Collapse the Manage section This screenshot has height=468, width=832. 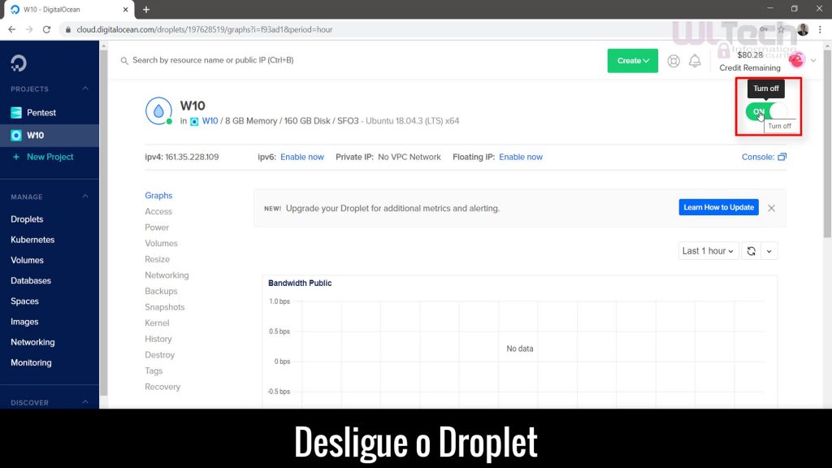point(84,197)
